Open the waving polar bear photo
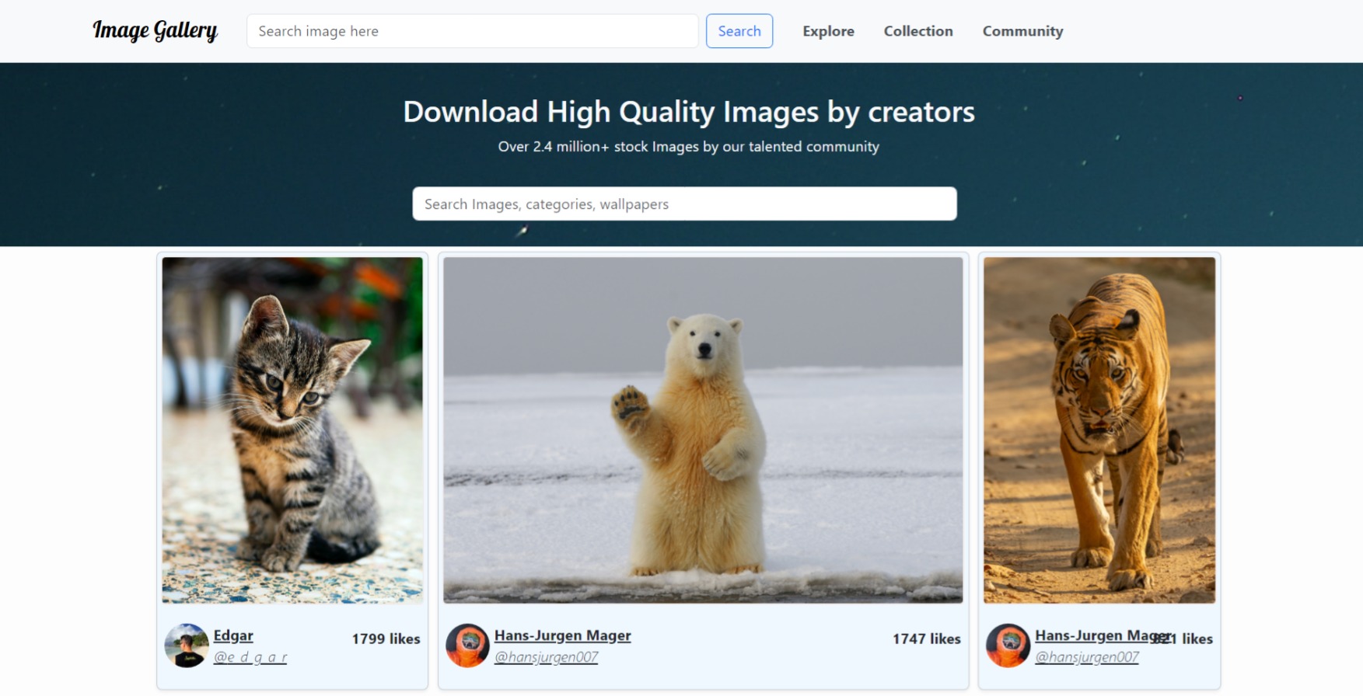1363x696 pixels. [x=703, y=430]
